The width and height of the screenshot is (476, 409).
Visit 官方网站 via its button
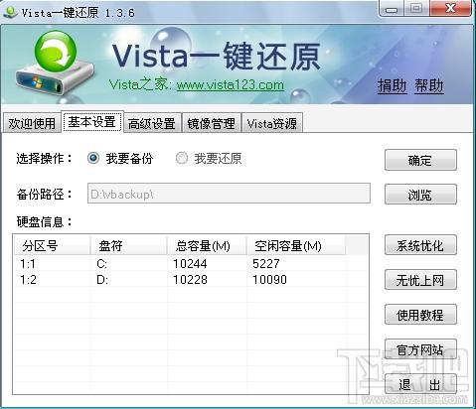pyautogui.click(x=420, y=349)
